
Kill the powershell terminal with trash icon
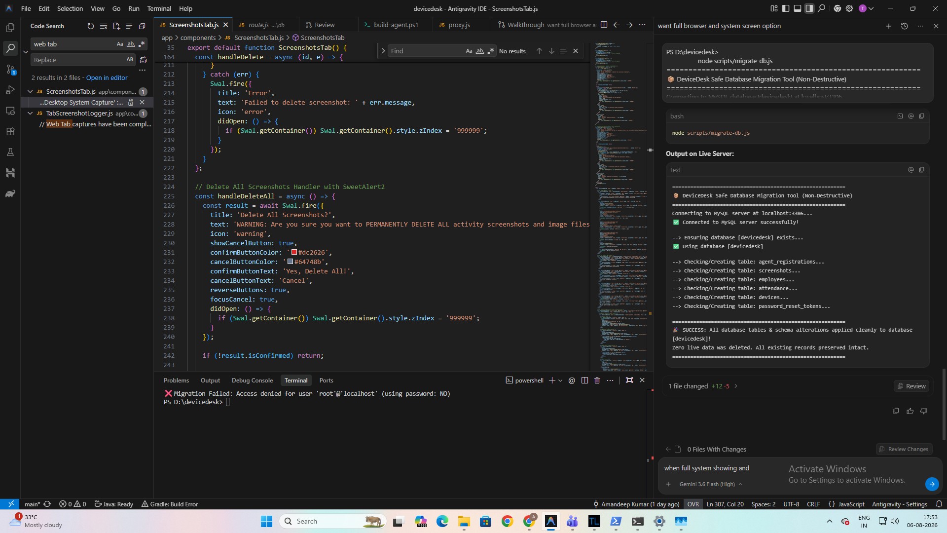click(x=597, y=381)
